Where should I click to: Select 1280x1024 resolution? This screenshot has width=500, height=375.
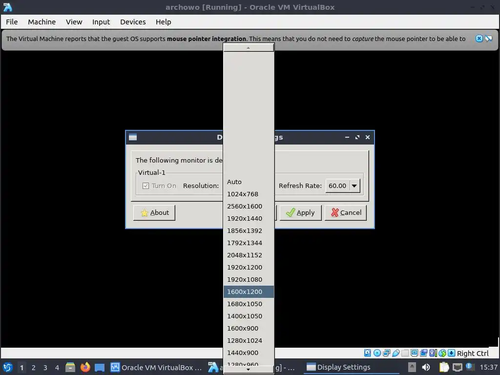coord(249,340)
